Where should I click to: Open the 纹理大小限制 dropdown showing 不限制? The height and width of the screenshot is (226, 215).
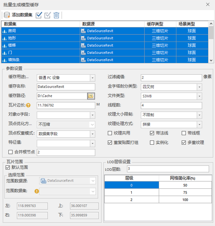200,115
